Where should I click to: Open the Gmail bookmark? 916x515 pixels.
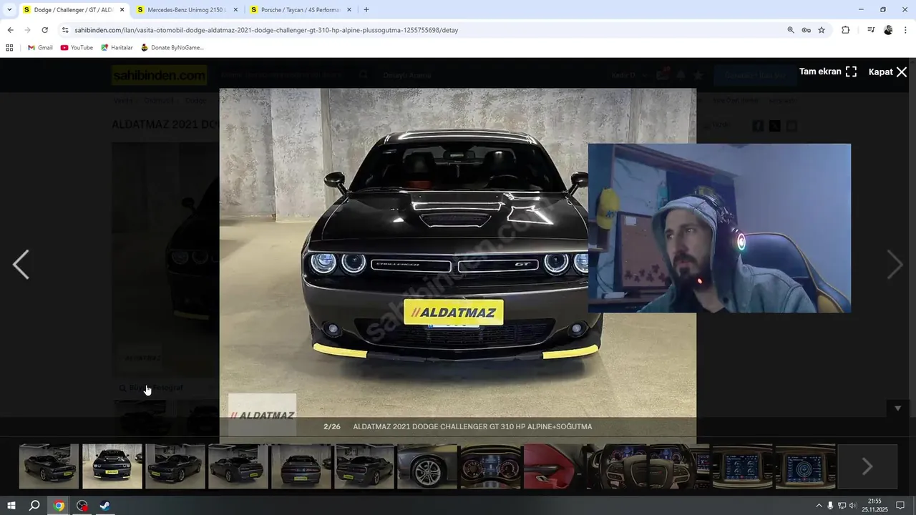[40, 48]
